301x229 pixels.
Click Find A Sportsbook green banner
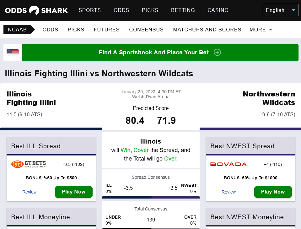point(154,52)
